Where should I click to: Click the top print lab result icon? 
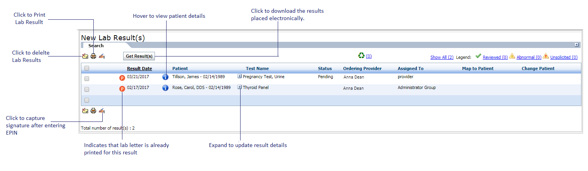93,56
